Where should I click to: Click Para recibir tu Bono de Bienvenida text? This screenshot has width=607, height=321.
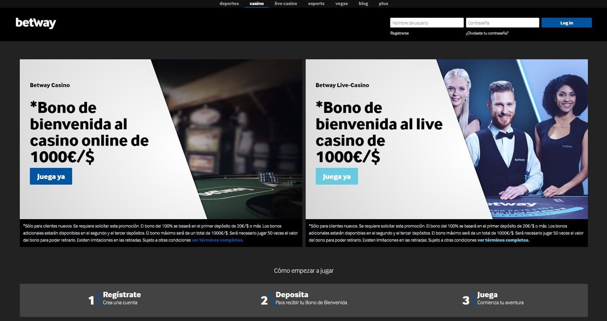click(x=311, y=302)
